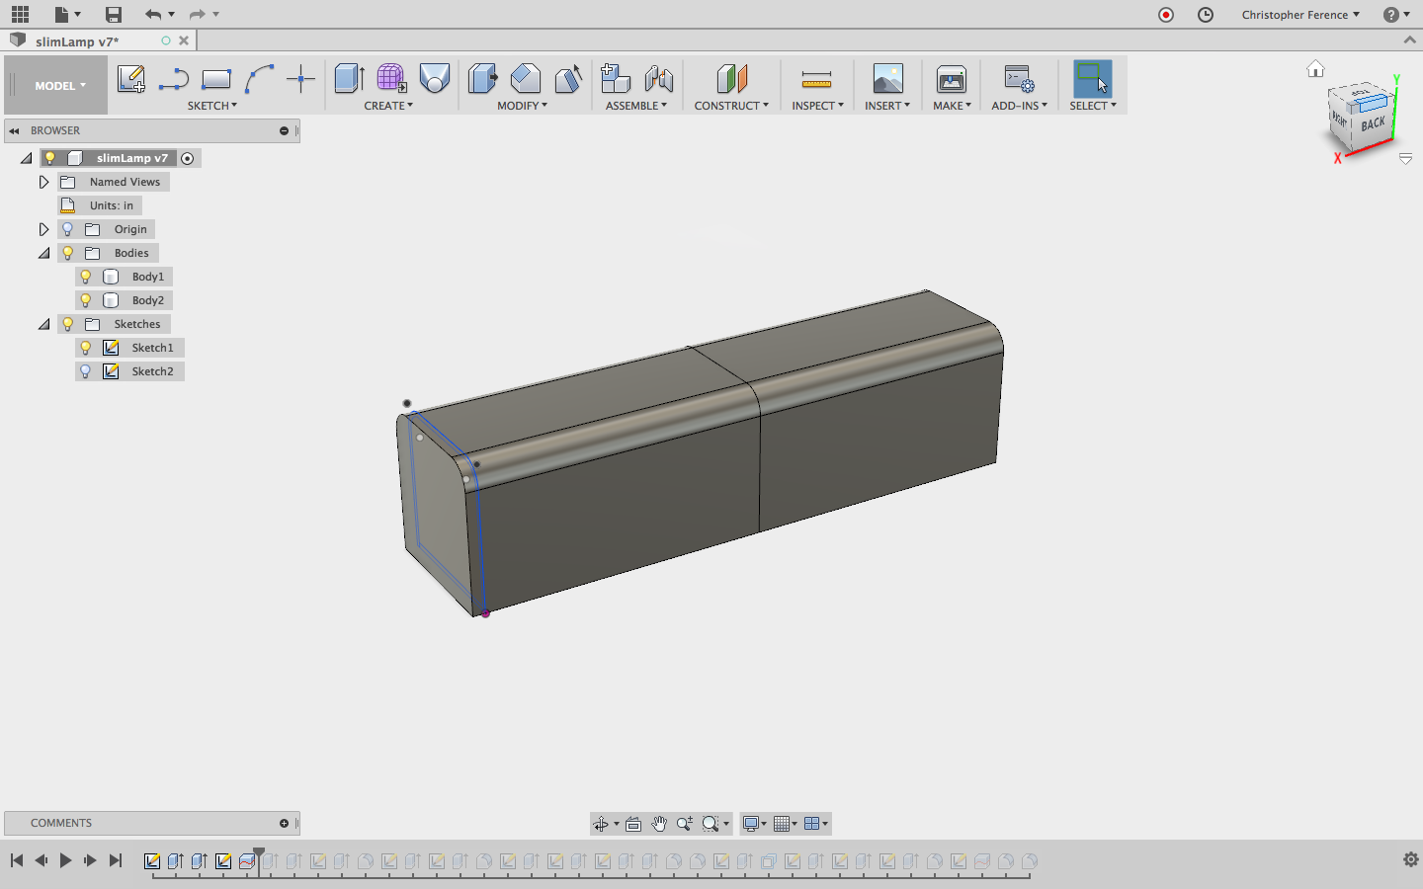
Task: Open Christopher Ference account dropdown
Action: pos(1300,15)
